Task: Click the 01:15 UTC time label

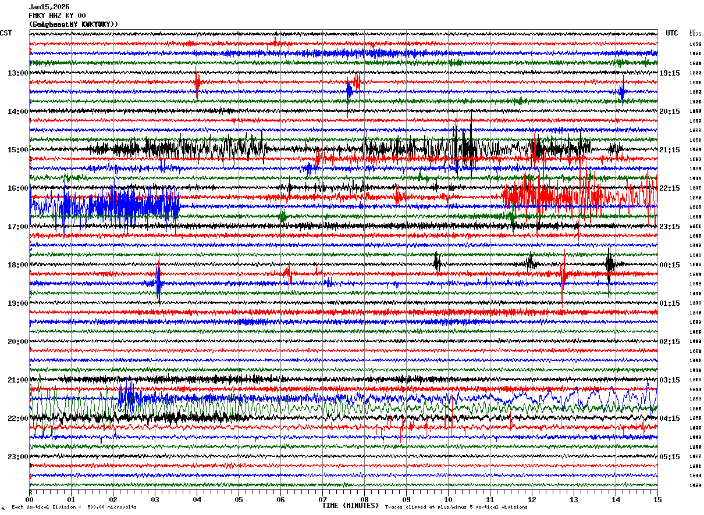Action: [670, 303]
